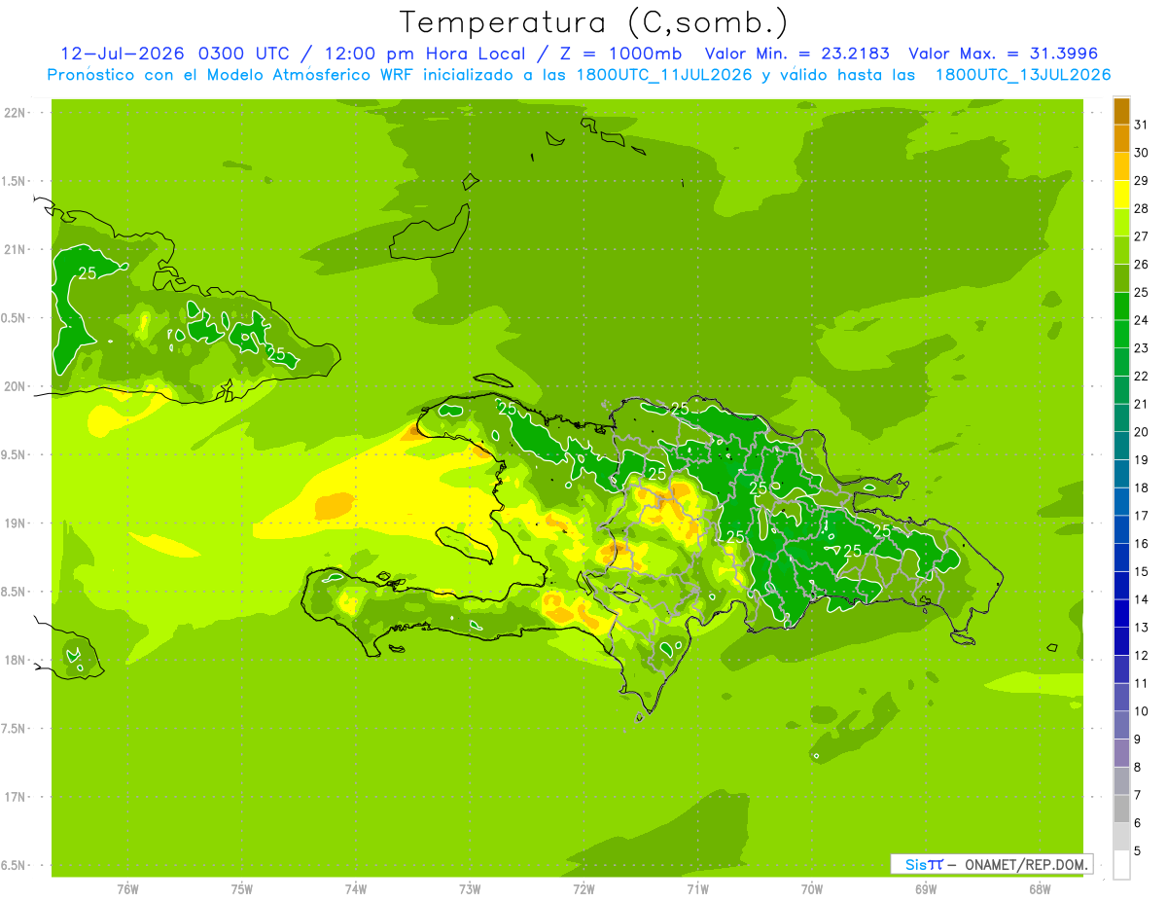
Task: Click the "75W" longitude axis label
Action: [x=242, y=889]
